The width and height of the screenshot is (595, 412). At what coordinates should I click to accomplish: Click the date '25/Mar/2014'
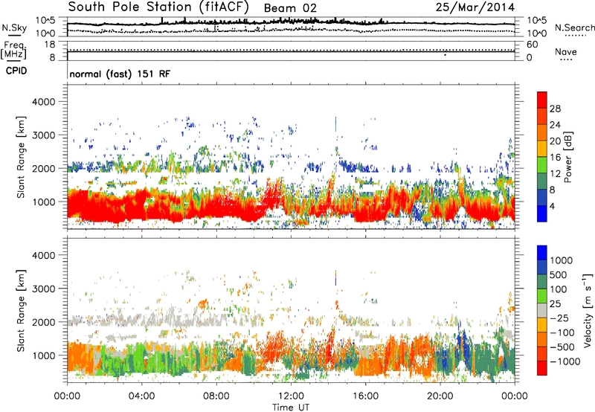pyautogui.click(x=475, y=7)
